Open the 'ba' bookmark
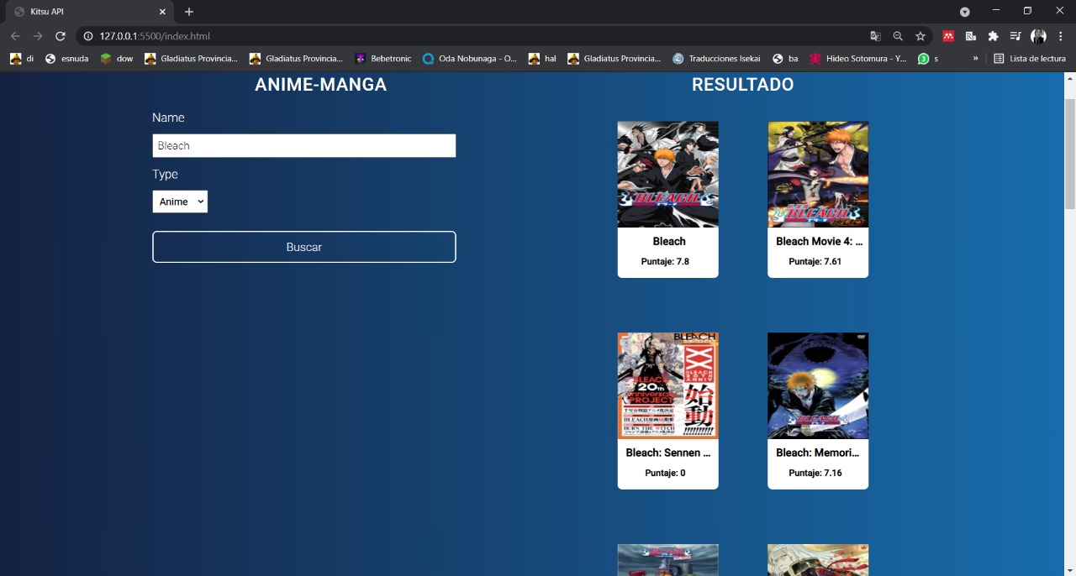 (x=785, y=59)
